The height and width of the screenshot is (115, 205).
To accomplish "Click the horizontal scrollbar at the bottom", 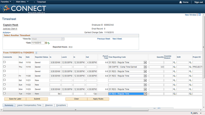I will 76,110.
